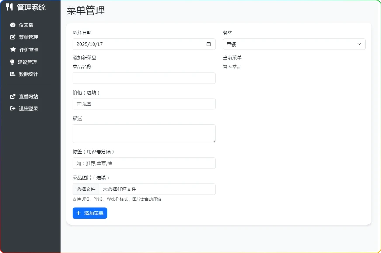Click into the 价格 optional price field

[144, 104]
